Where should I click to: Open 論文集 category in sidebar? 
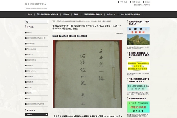(29, 93)
